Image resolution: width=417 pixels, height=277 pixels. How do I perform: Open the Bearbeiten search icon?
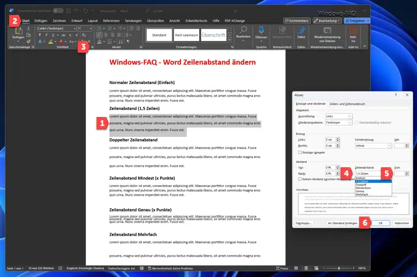click(243, 30)
